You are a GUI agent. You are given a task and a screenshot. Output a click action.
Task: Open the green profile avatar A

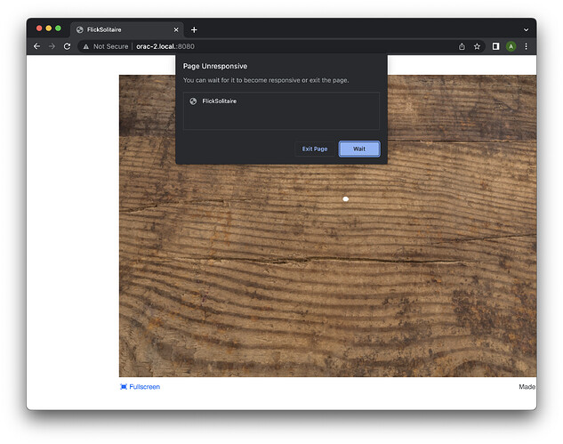point(511,46)
